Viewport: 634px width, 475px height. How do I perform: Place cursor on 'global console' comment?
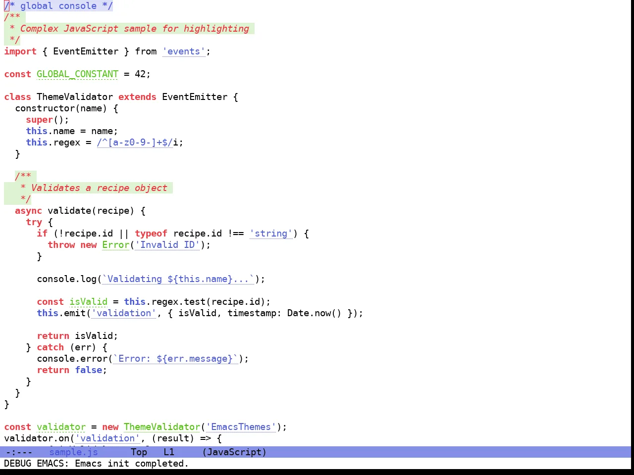pos(58,6)
